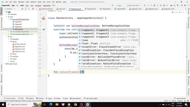
Task: Open IDE settings gear in main toolbar
Action: pos(185,5)
